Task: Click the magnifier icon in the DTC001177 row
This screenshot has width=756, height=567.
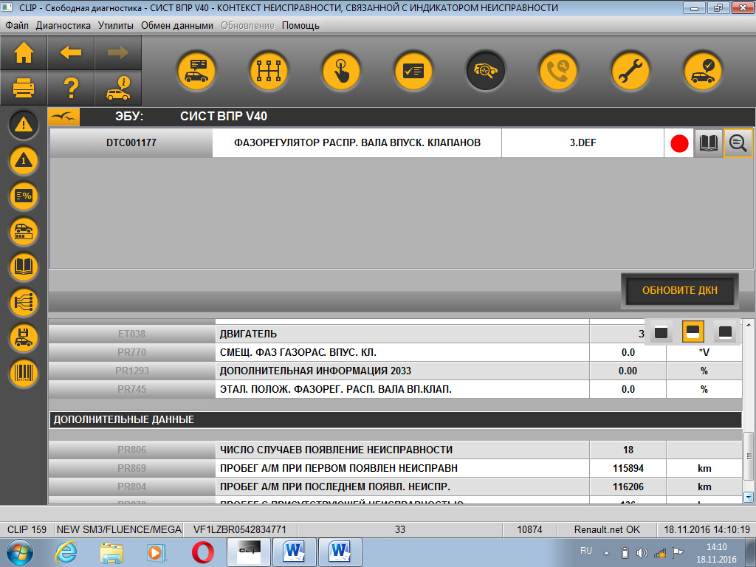Action: coord(738,143)
